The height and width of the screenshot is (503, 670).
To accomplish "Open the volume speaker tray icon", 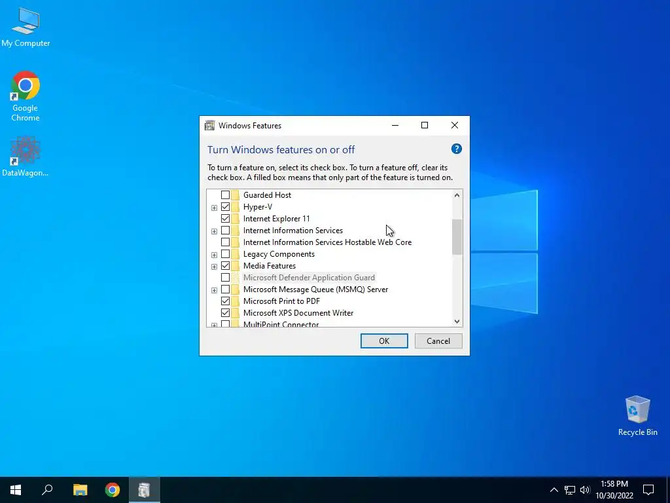I will [585, 490].
